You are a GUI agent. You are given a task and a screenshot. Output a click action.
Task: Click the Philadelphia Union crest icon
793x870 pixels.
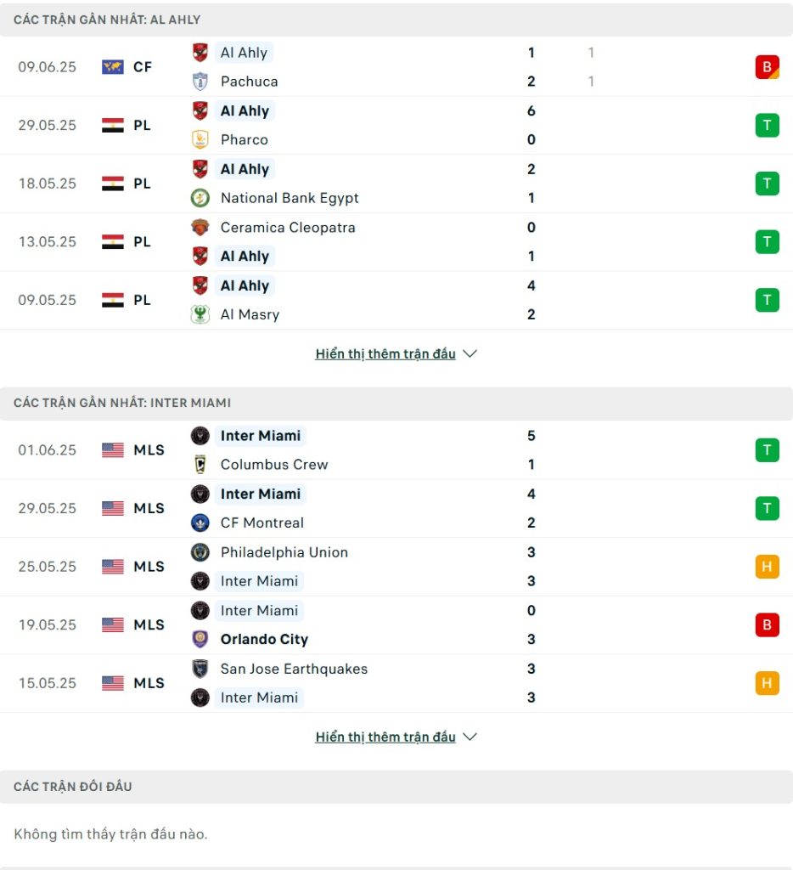[x=200, y=552]
